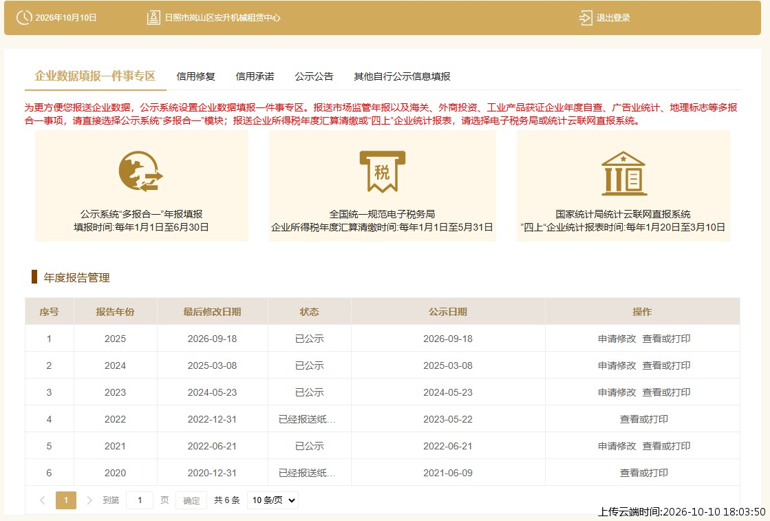Viewport: 770px width, 521px height.
Task: Click the previous page arrow
Action: tap(43, 500)
